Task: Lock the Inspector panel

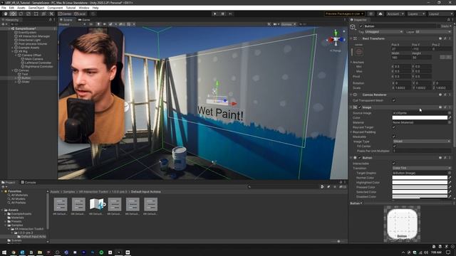Action: (448, 20)
